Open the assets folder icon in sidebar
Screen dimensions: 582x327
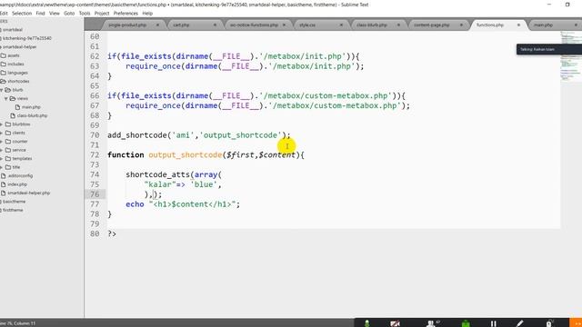pyautogui.click(x=4, y=55)
